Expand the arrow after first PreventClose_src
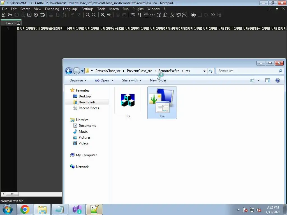The image size is (287, 215). (x=124, y=71)
